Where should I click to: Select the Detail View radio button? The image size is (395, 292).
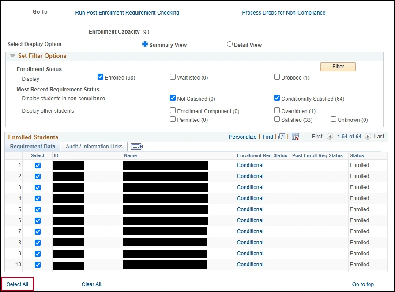229,44
